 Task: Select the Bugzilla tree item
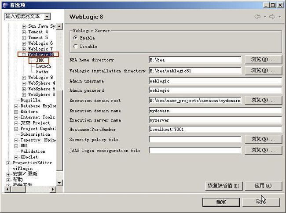[30, 100]
